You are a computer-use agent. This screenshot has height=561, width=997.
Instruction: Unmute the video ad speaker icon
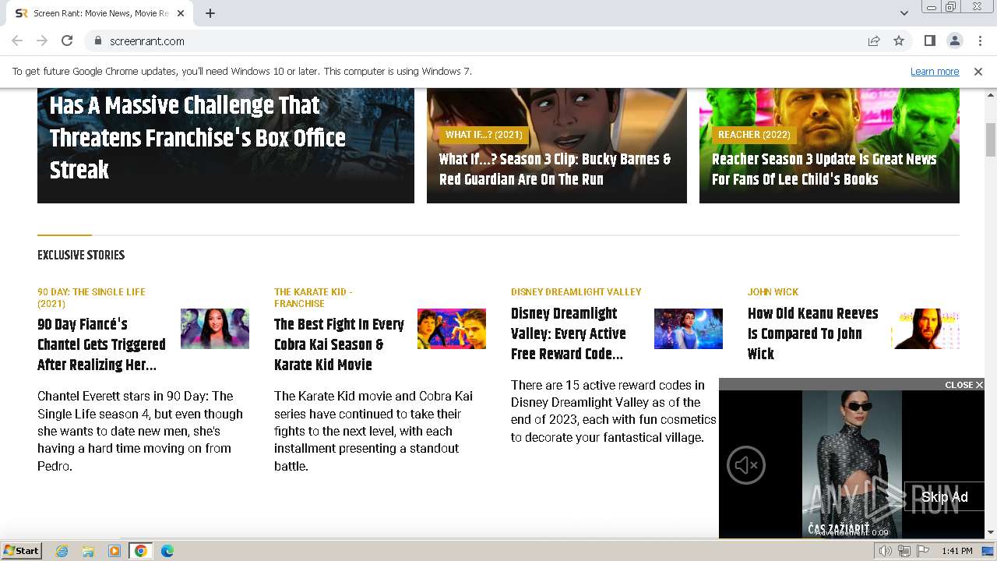point(746,465)
